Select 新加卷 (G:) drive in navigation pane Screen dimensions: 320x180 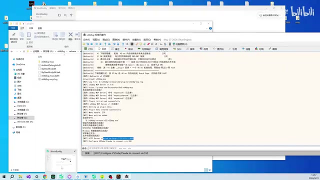(x=22, y=118)
